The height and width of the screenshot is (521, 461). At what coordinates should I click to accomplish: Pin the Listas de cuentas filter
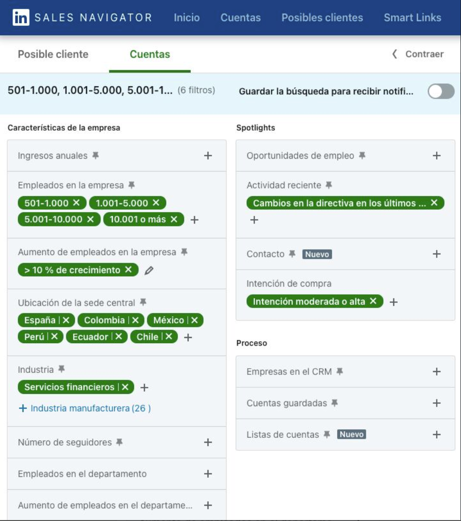pos(327,434)
